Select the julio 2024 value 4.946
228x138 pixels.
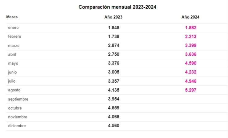coord(191,81)
